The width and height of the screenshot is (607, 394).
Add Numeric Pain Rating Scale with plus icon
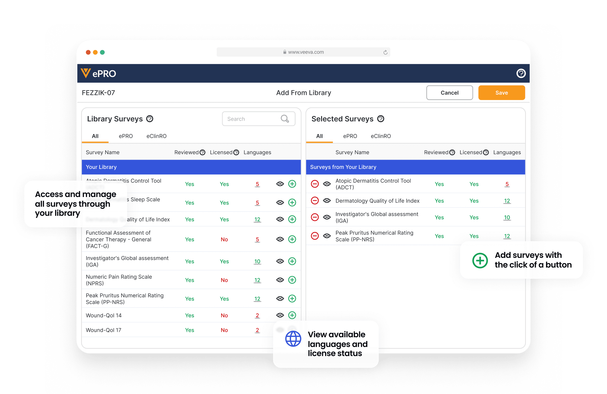[x=292, y=280]
